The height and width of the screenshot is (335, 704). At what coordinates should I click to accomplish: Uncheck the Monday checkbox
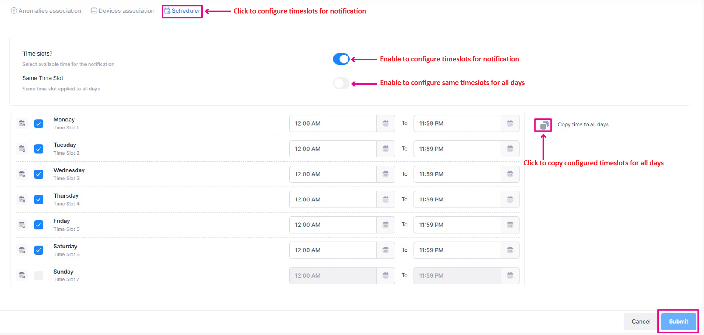tap(39, 124)
